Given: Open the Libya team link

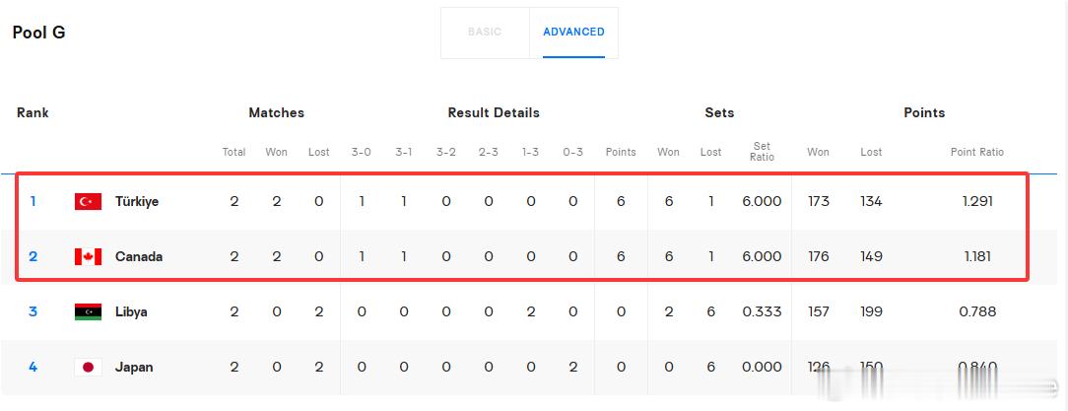Looking at the screenshot, I should [x=131, y=312].
